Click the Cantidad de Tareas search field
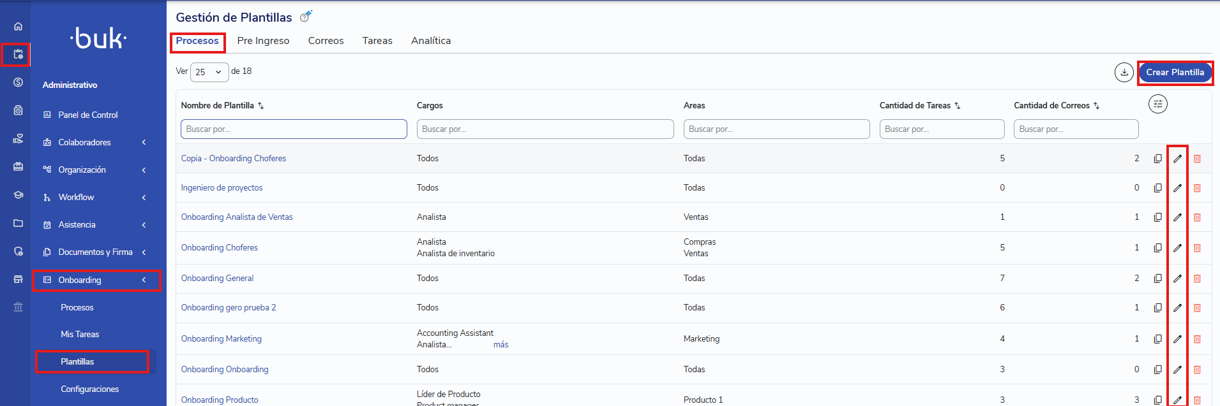This screenshot has height=406, width=1220. pyautogui.click(x=942, y=129)
